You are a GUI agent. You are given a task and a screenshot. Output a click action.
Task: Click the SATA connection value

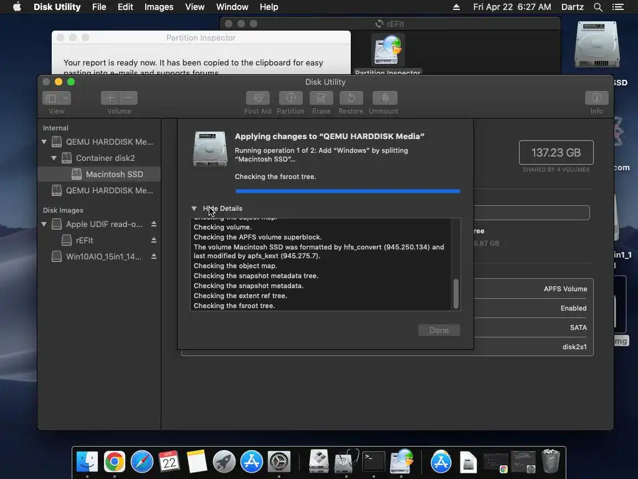(578, 327)
